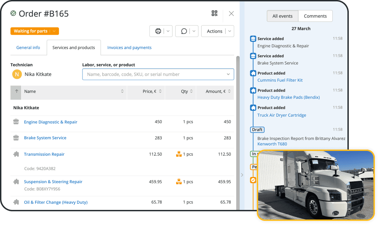Viewport: 379px width, 225px height.
Task: Toggle sort direction on the Name column
Action: coord(122,92)
